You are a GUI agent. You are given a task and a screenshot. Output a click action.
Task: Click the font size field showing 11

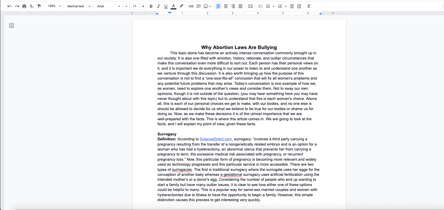(x=134, y=6)
